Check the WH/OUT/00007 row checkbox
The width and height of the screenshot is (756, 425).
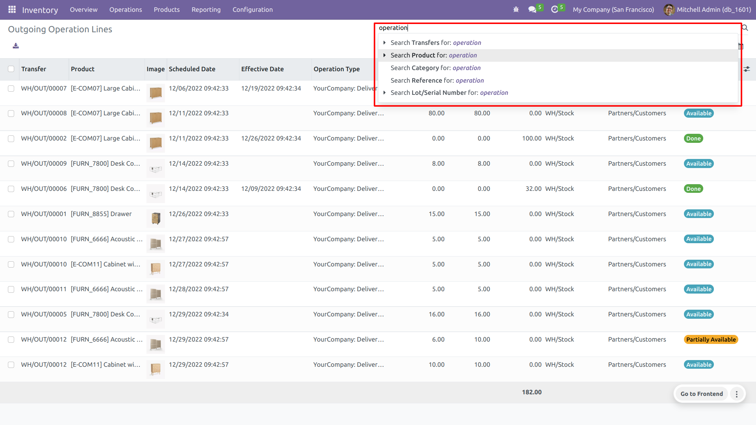pos(11,89)
